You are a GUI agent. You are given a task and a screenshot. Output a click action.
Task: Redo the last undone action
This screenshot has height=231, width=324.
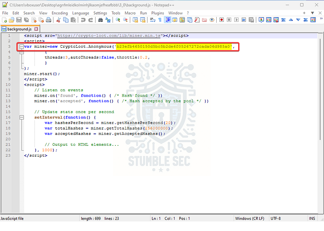point(90,20)
